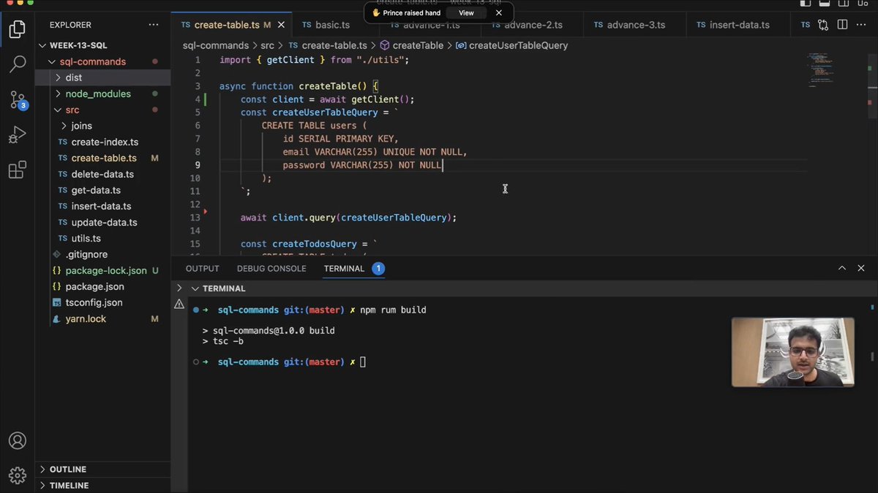Close the bottom panel with X
The image size is (878, 493).
pyautogui.click(x=861, y=268)
